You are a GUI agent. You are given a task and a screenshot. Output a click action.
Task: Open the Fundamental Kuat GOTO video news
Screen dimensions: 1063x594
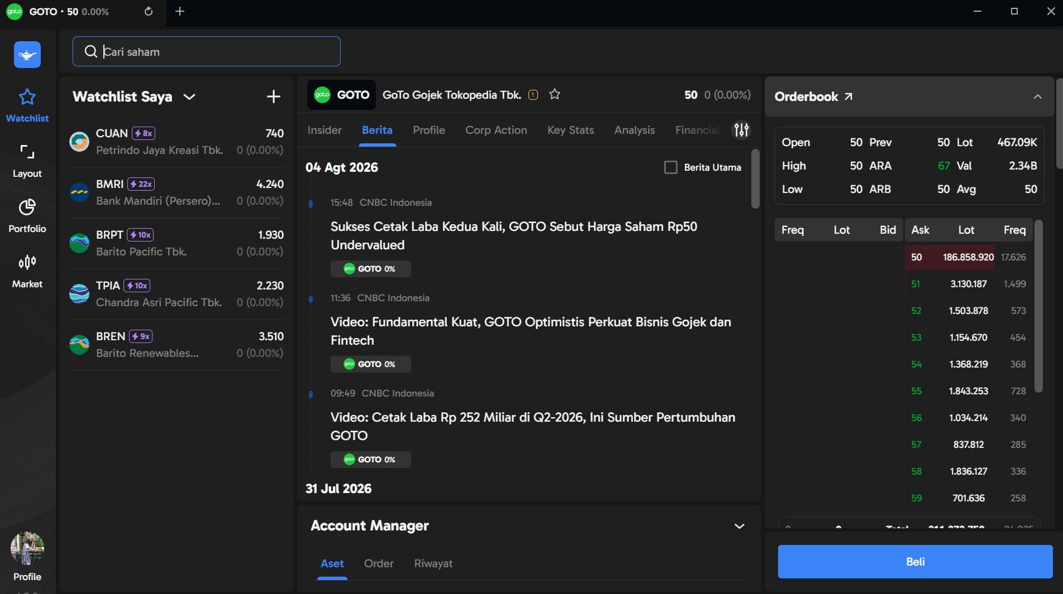pos(531,331)
